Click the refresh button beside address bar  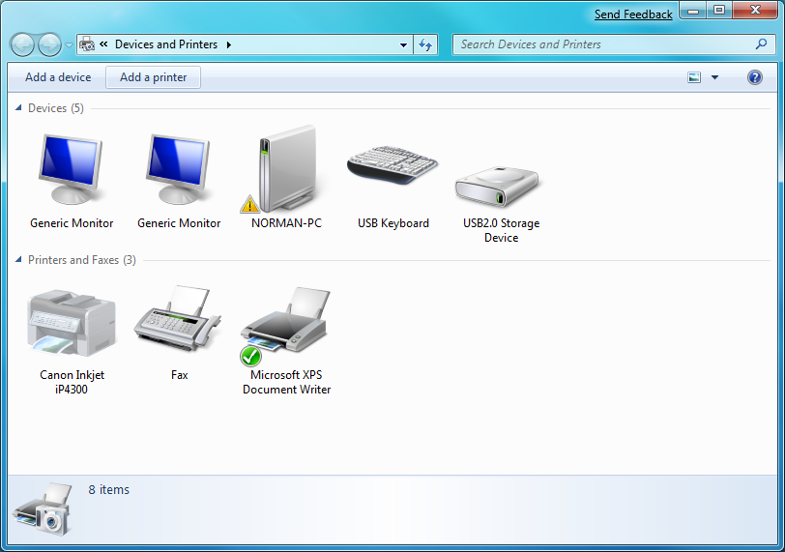click(x=426, y=44)
